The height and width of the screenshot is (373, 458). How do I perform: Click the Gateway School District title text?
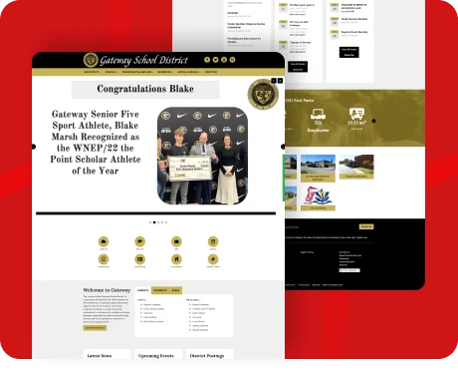click(143, 60)
